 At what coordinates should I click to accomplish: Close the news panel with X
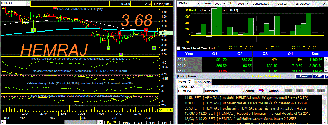tap(326, 76)
